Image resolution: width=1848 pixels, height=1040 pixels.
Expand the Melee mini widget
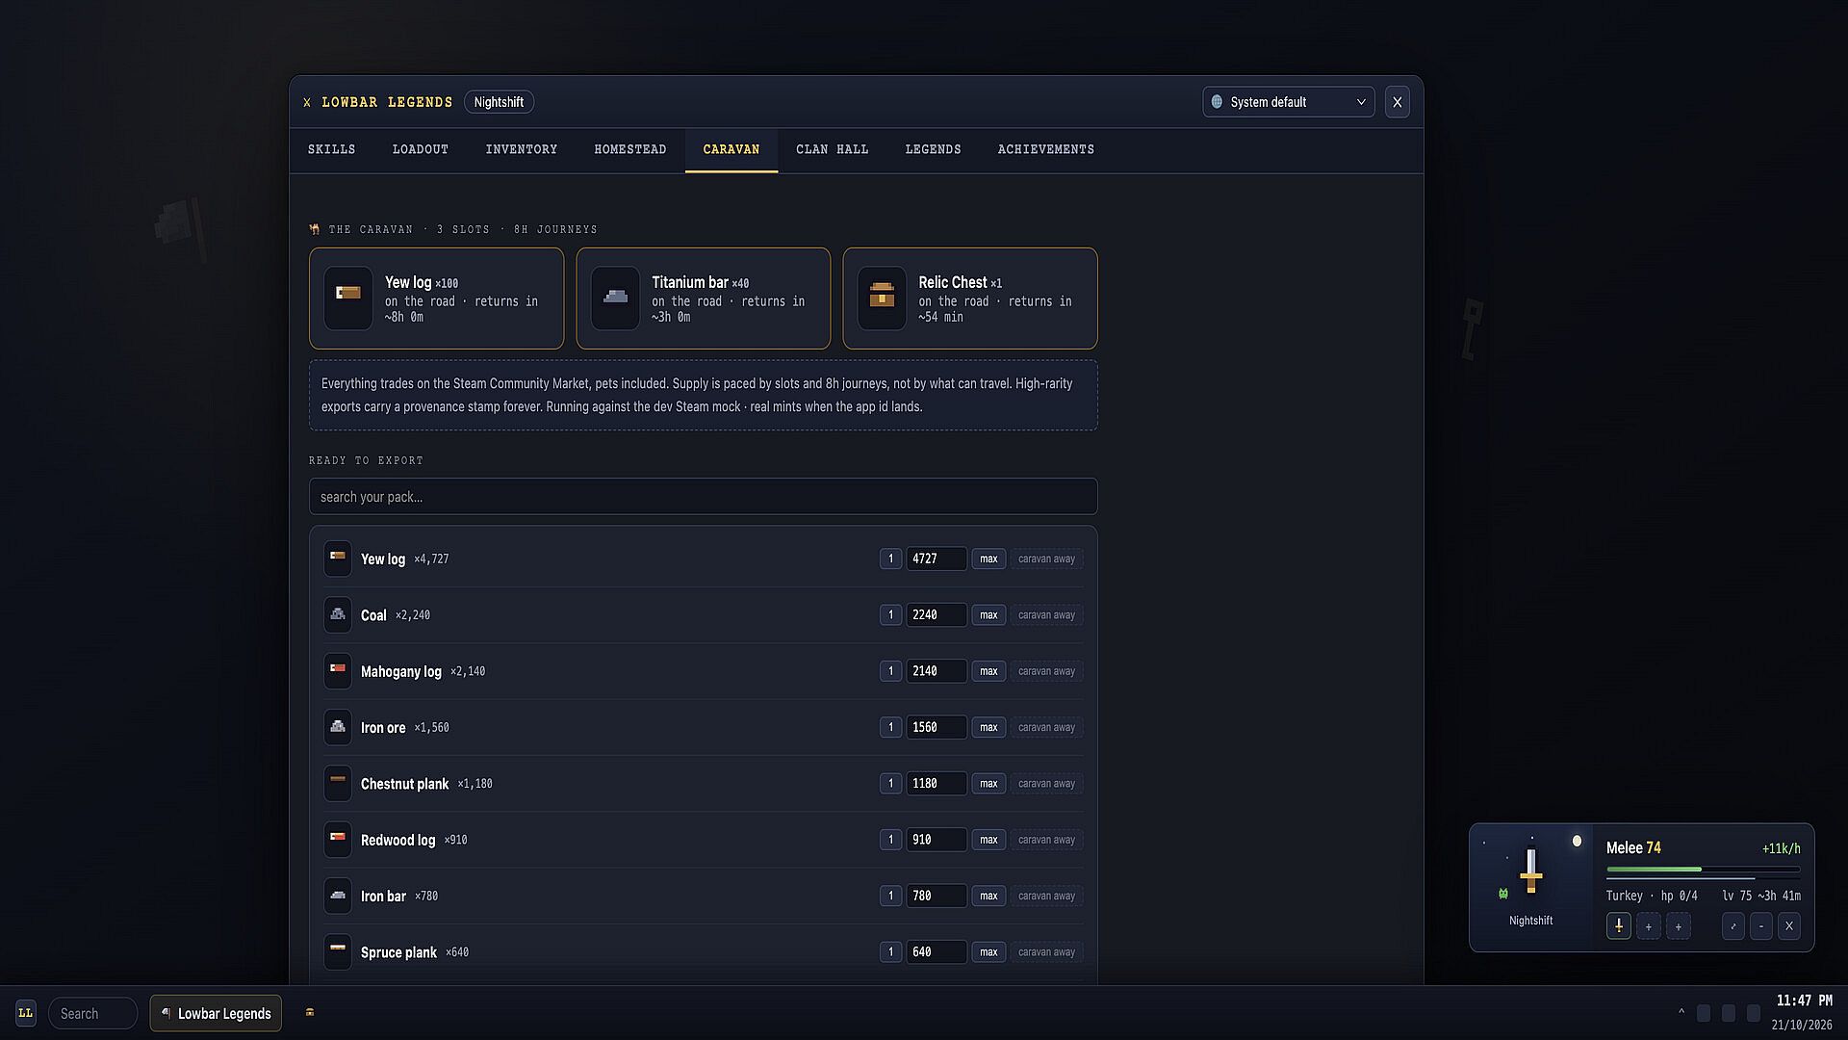tap(1733, 926)
